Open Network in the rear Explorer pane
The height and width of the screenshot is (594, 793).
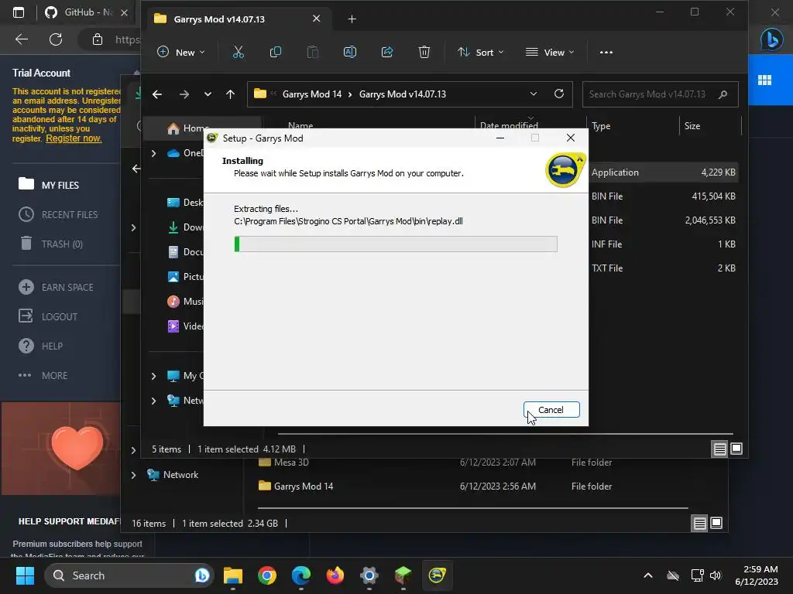pos(173,475)
